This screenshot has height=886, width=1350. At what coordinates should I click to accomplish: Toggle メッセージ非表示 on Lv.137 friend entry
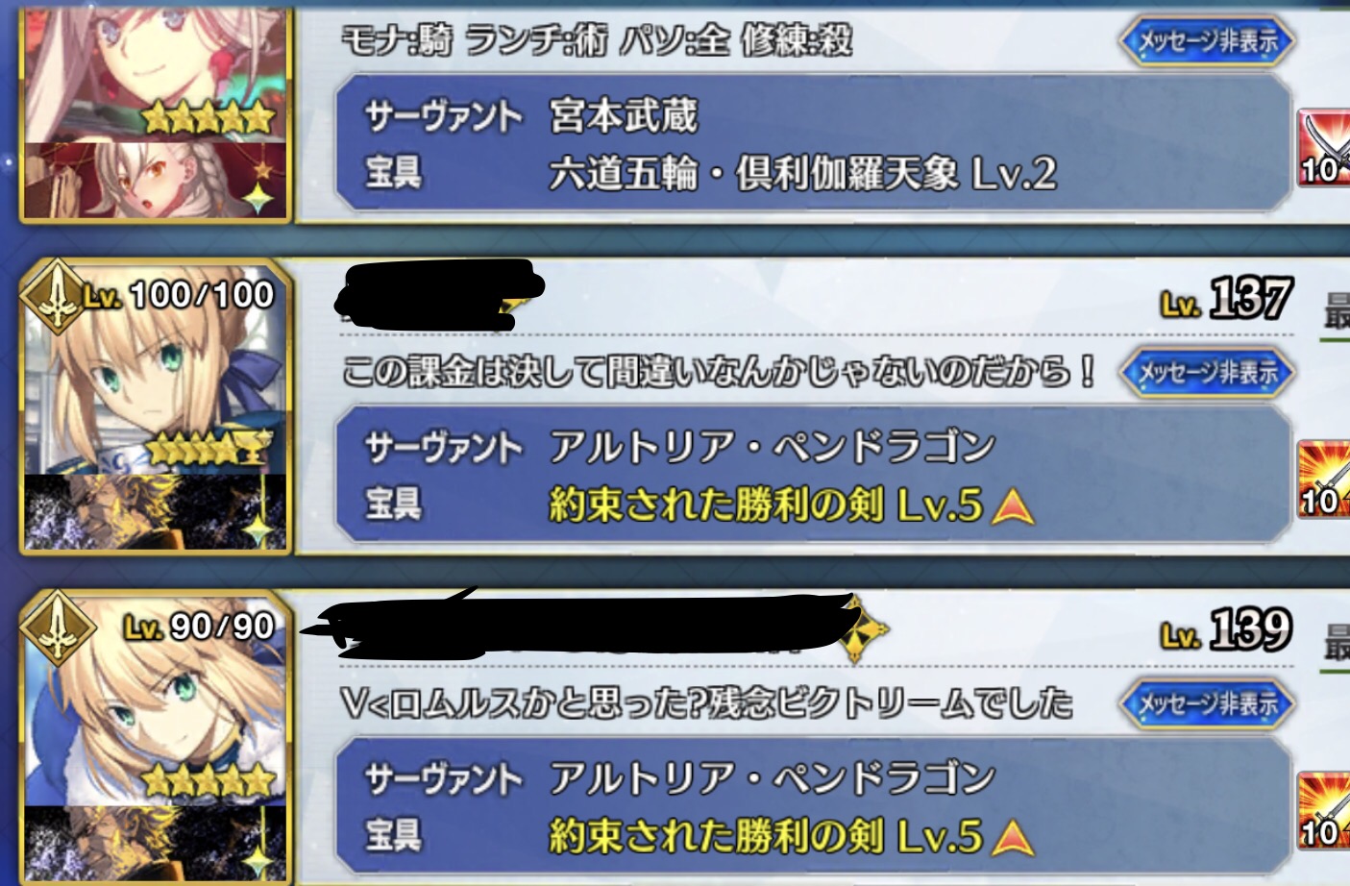[1208, 372]
